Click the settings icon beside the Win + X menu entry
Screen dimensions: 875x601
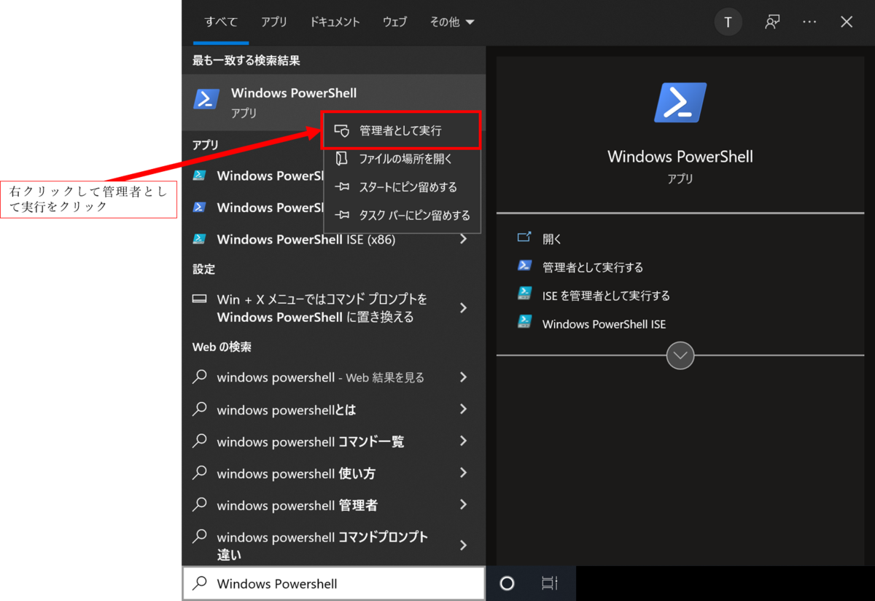point(199,299)
